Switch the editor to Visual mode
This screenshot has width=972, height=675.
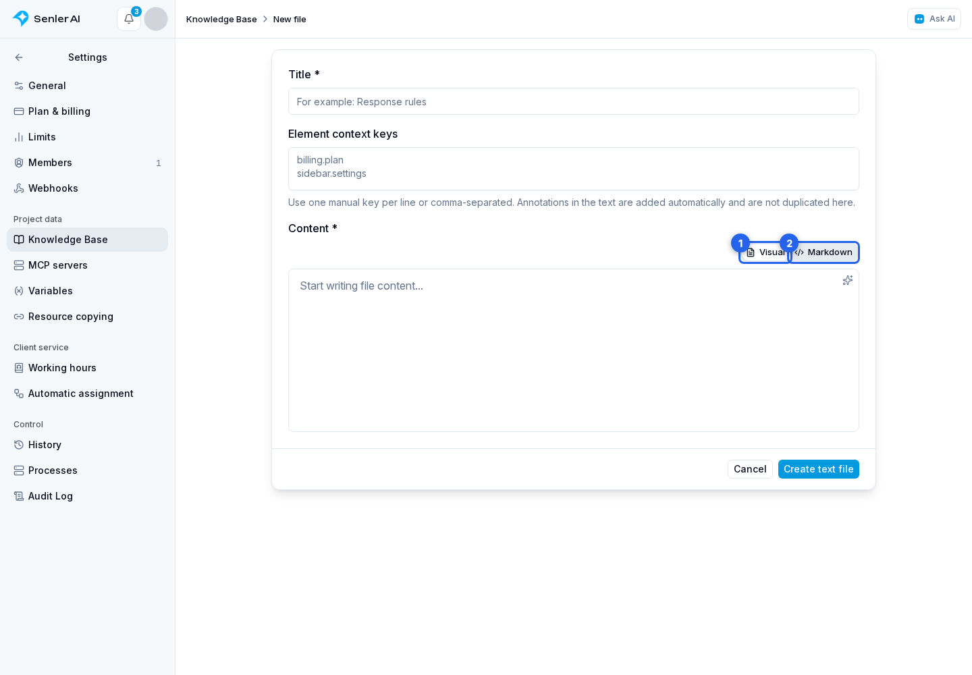[x=764, y=252]
